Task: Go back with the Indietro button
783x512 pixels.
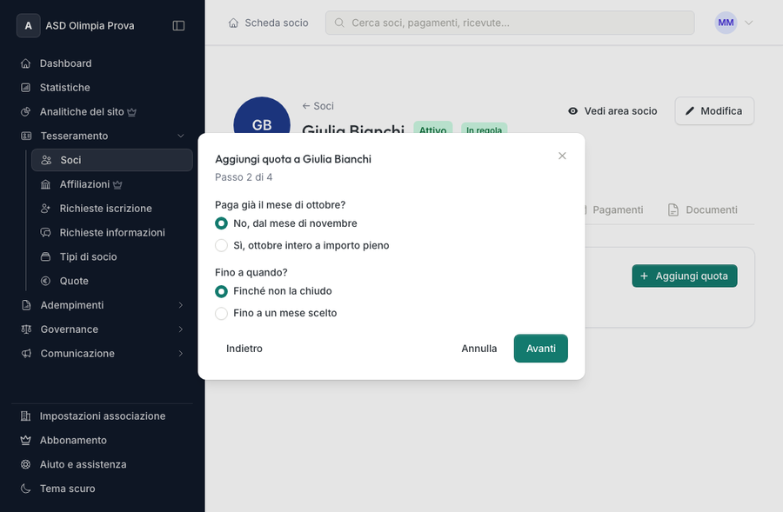Action: coord(244,349)
